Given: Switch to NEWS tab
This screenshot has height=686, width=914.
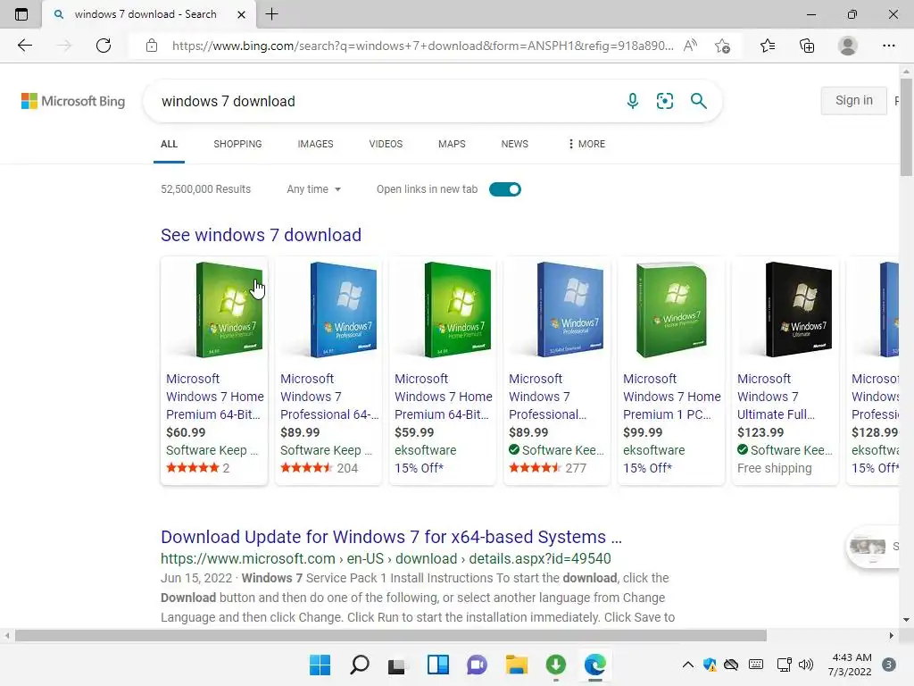Looking at the screenshot, I should pyautogui.click(x=515, y=144).
